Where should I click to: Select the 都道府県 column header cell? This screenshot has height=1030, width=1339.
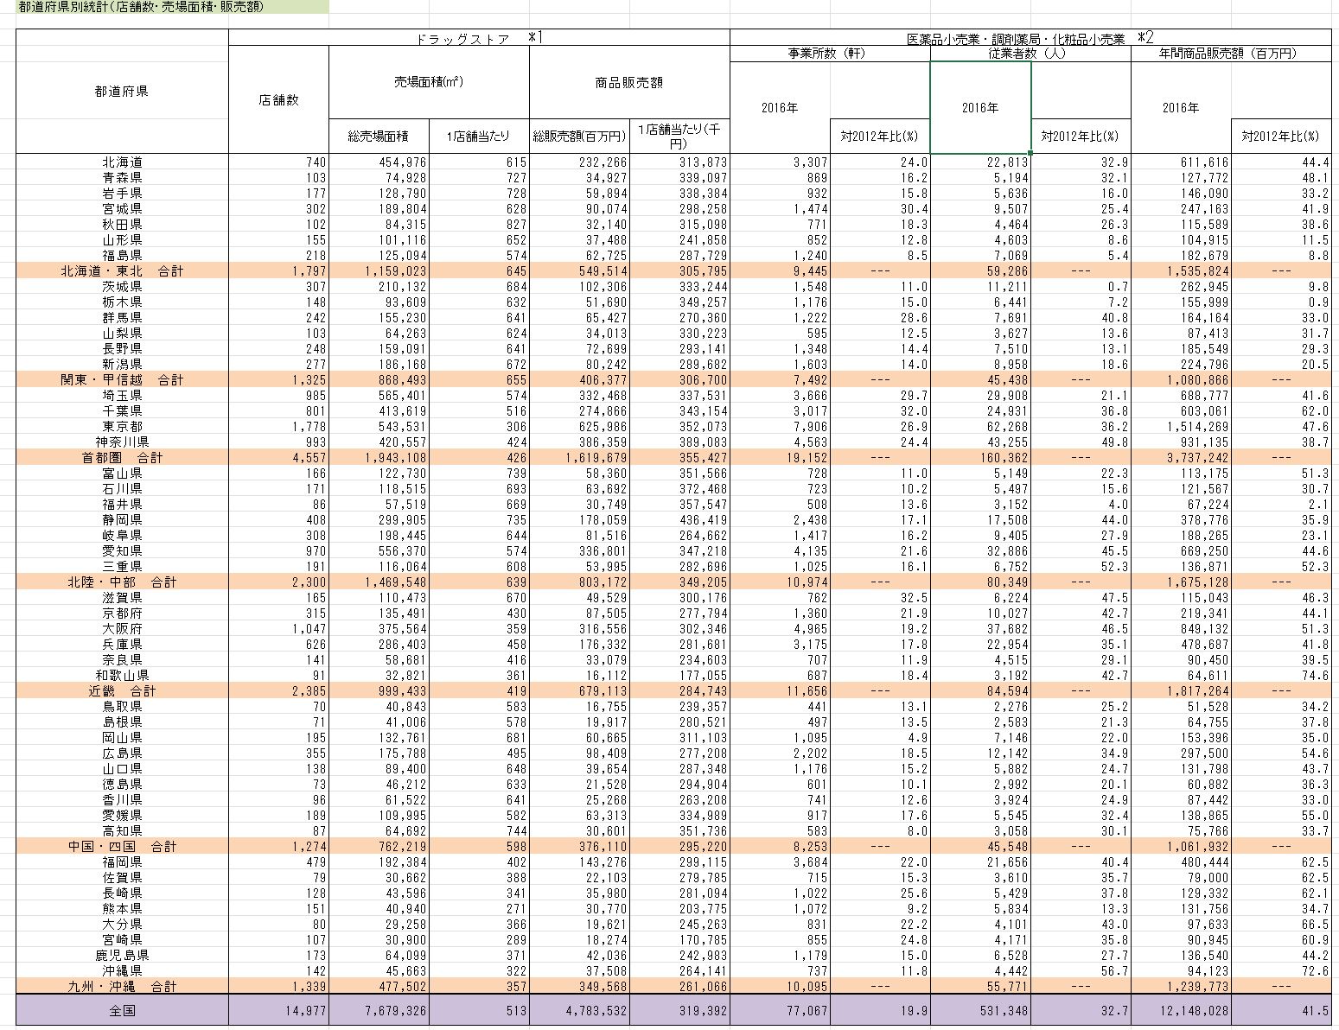(x=122, y=91)
